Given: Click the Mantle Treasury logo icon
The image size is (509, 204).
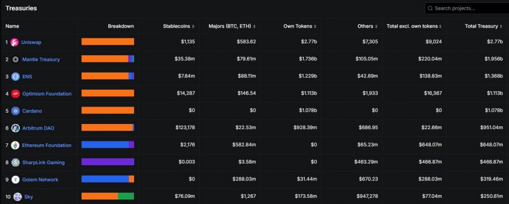Looking at the screenshot, I should tap(15, 60).
